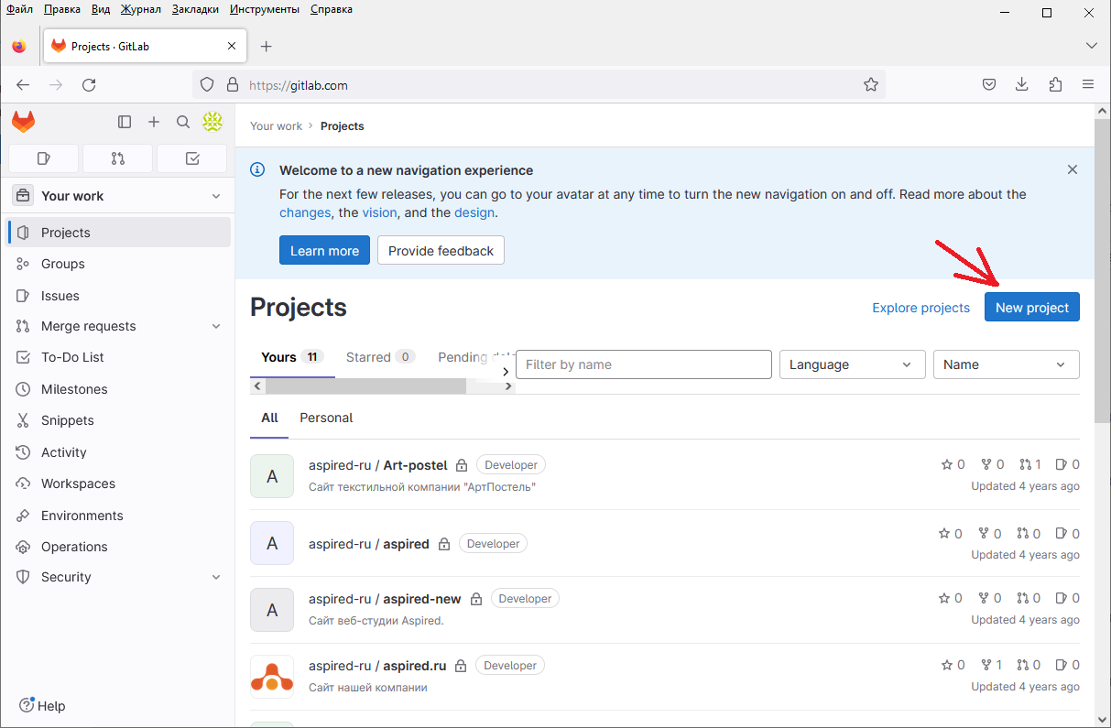Image resolution: width=1111 pixels, height=728 pixels.
Task: Expand the Merge requests sidebar submenu
Action: 216,327
